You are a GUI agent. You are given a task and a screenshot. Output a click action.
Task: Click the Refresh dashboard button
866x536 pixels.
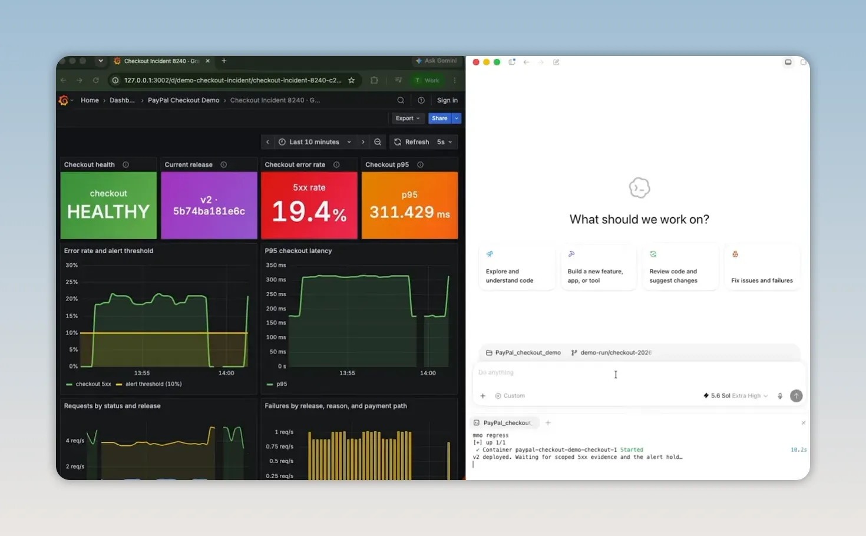tap(411, 142)
